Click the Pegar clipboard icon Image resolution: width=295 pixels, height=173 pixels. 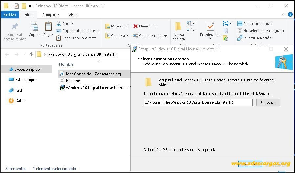[x=48, y=26]
